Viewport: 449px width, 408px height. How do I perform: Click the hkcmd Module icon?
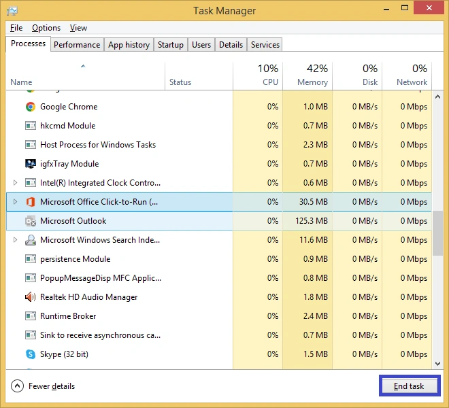(31, 126)
